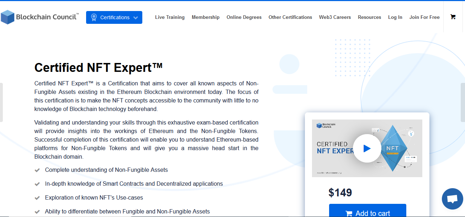Click the $149 price text
The image size is (465, 217).
pos(340,192)
